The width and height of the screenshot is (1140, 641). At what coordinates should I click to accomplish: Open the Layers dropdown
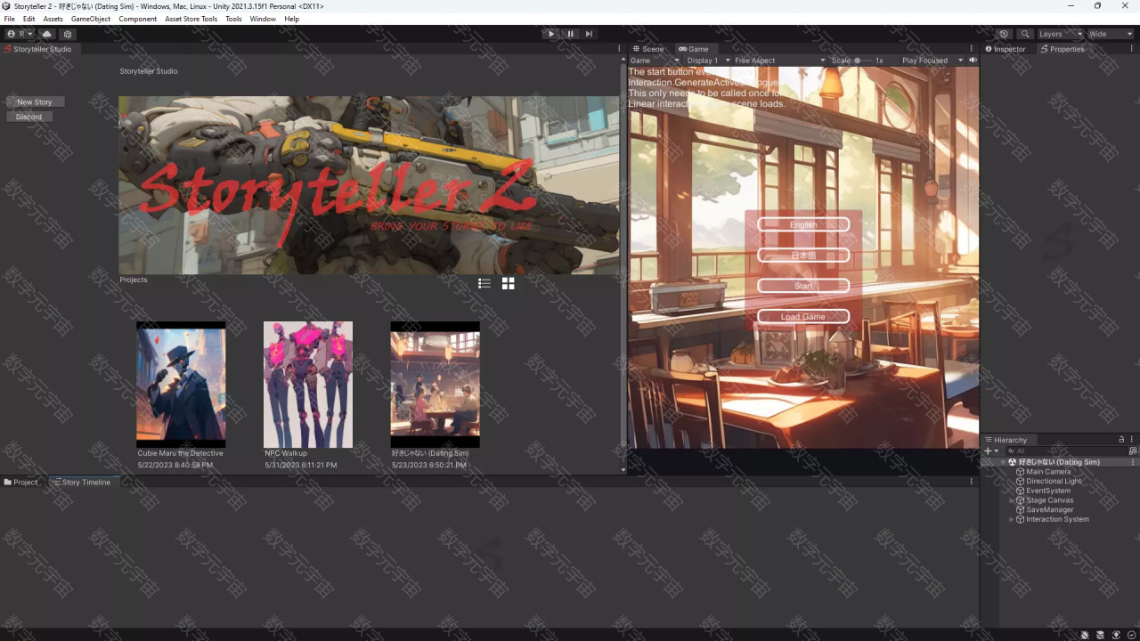tap(1060, 34)
